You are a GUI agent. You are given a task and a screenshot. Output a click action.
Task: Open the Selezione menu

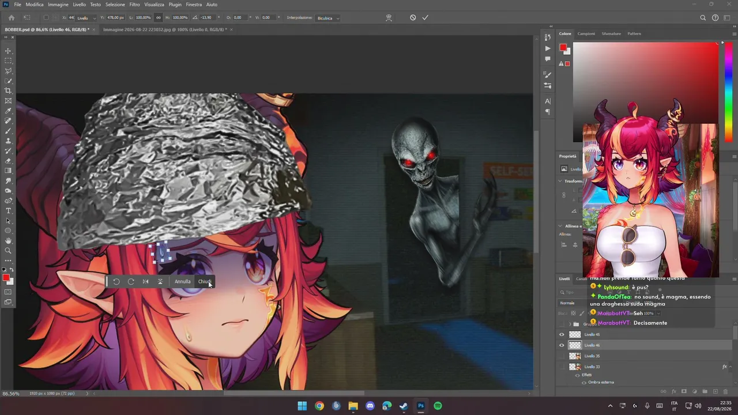115,5
